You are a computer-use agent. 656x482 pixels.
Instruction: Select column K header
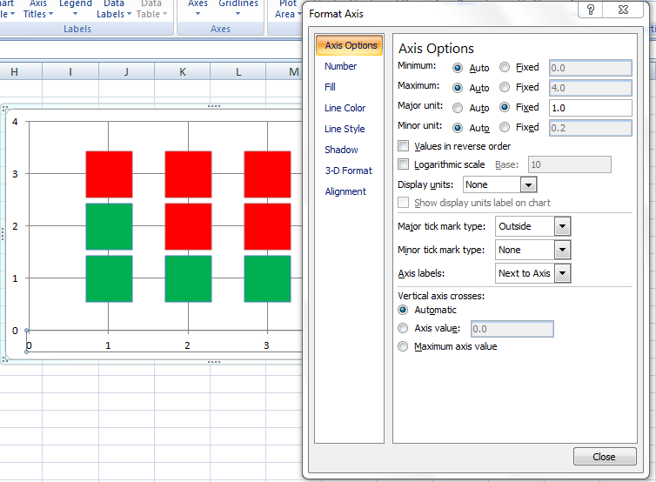[x=183, y=72]
